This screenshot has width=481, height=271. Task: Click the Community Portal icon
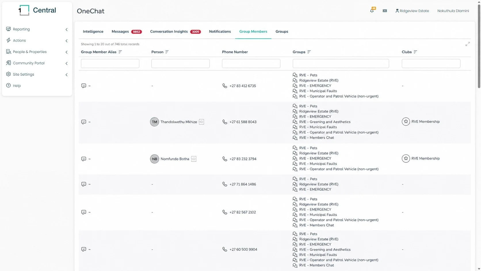coord(8,63)
